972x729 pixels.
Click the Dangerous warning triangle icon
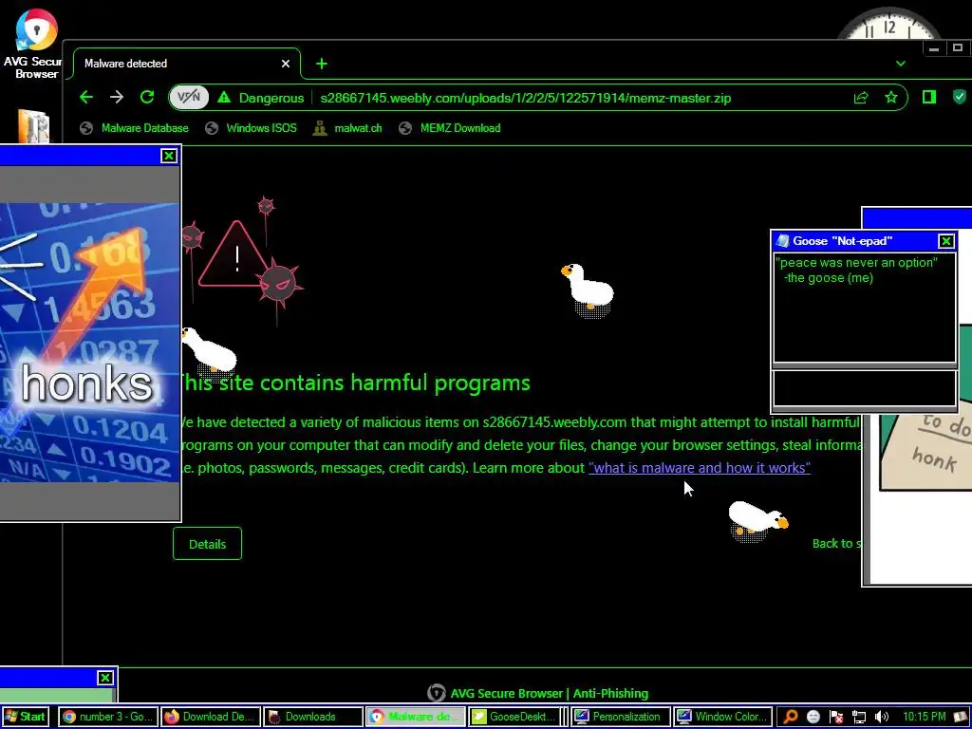[224, 98]
